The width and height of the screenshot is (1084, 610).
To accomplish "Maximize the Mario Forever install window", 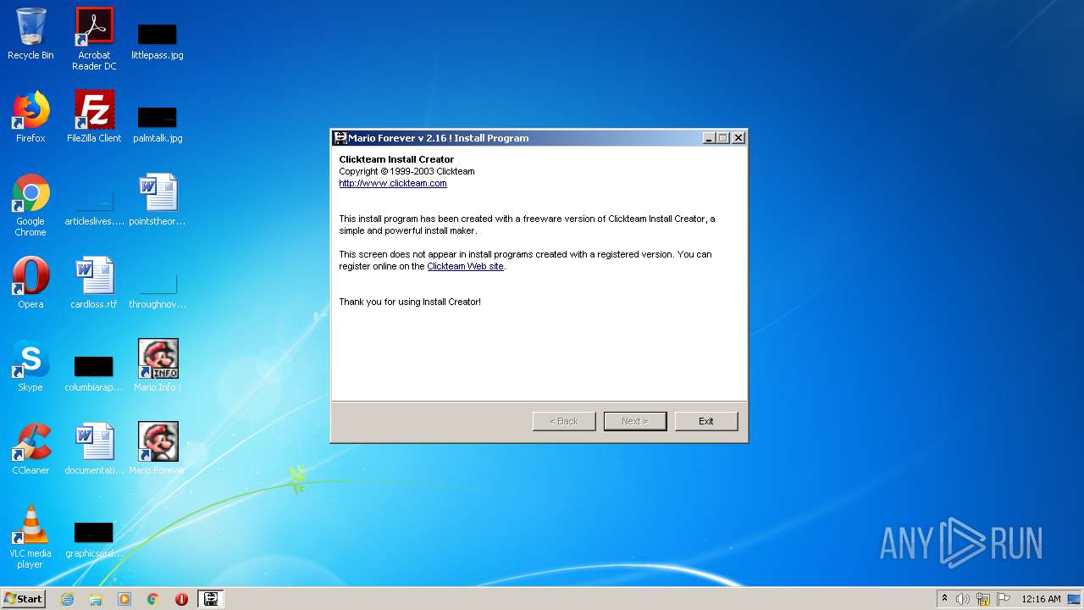I will pyautogui.click(x=723, y=138).
